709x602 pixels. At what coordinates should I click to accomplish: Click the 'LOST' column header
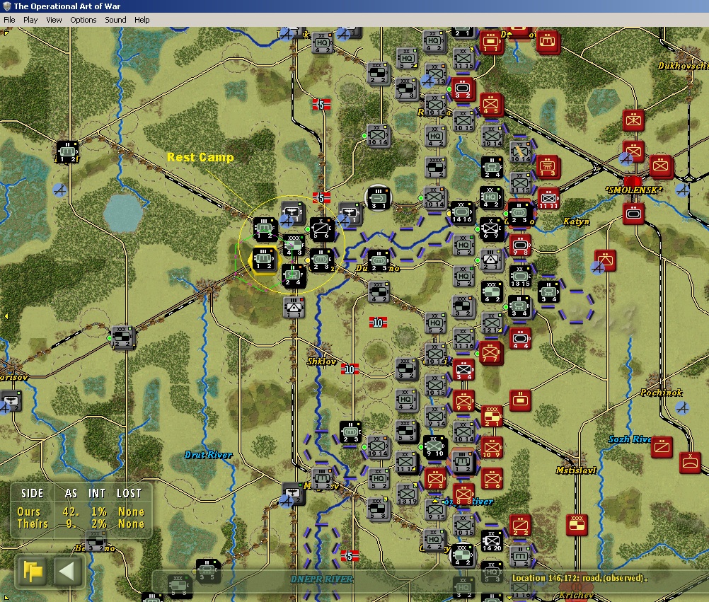tap(129, 494)
